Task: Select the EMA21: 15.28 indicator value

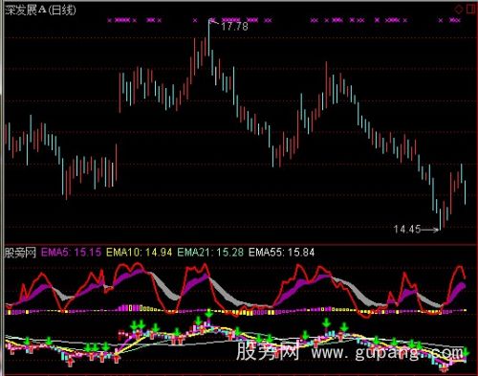Action: [210, 253]
